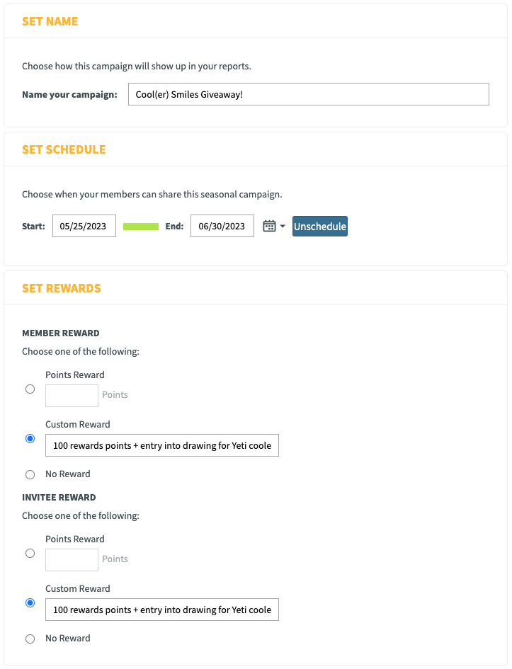512x669 pixels.
Task: Edit the campaign name field
Action: point(309,94)
